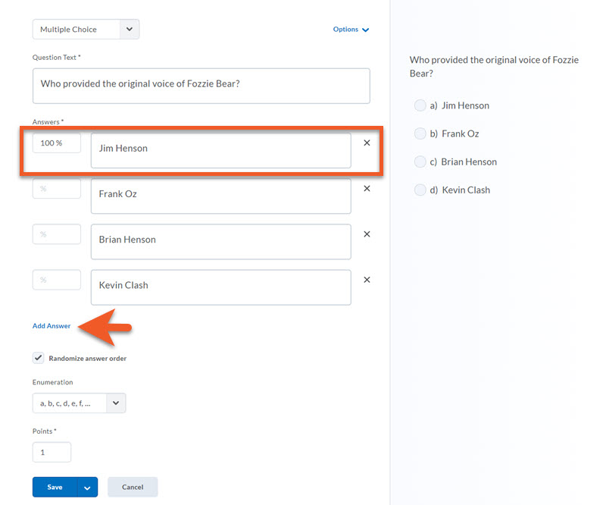Viewport: 606px width, 505px height.
Task: Edit the 100 % weight field
Action: (x=56, y=143)
